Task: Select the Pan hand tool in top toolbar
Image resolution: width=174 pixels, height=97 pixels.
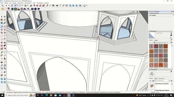Action: tap(60, 5)
